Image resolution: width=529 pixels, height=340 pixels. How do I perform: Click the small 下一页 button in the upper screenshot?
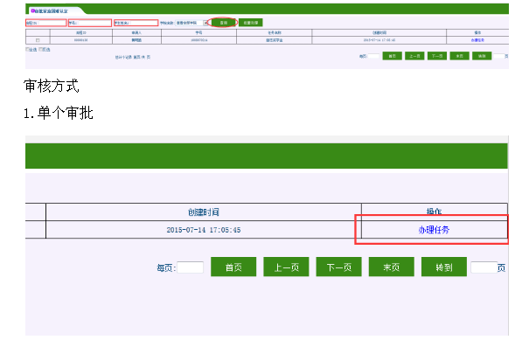(x=437, y=56)
